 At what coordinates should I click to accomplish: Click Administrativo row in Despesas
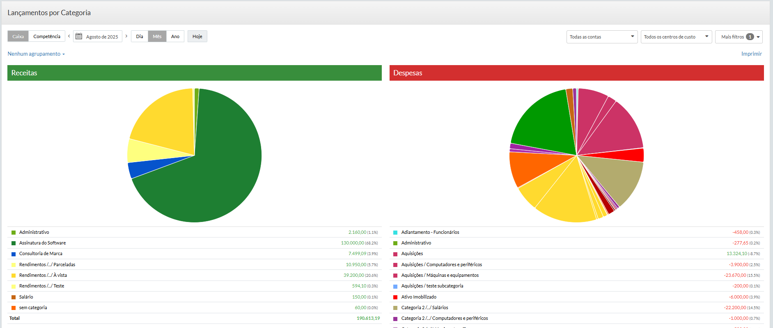576,243
